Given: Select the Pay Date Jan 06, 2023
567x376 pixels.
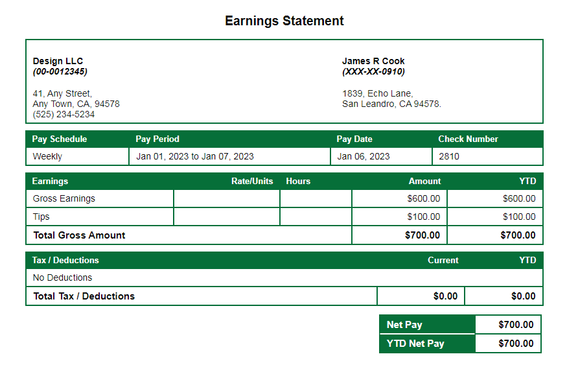Looking at the screenshot, I should 363,156.
